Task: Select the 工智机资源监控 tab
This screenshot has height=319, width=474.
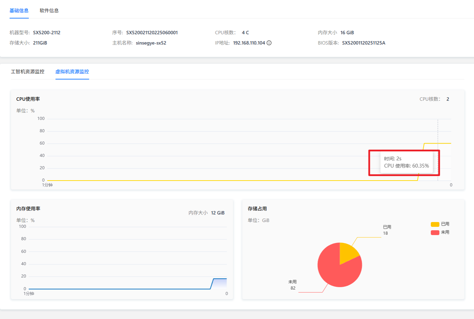Action: click(x=28, y=72)
